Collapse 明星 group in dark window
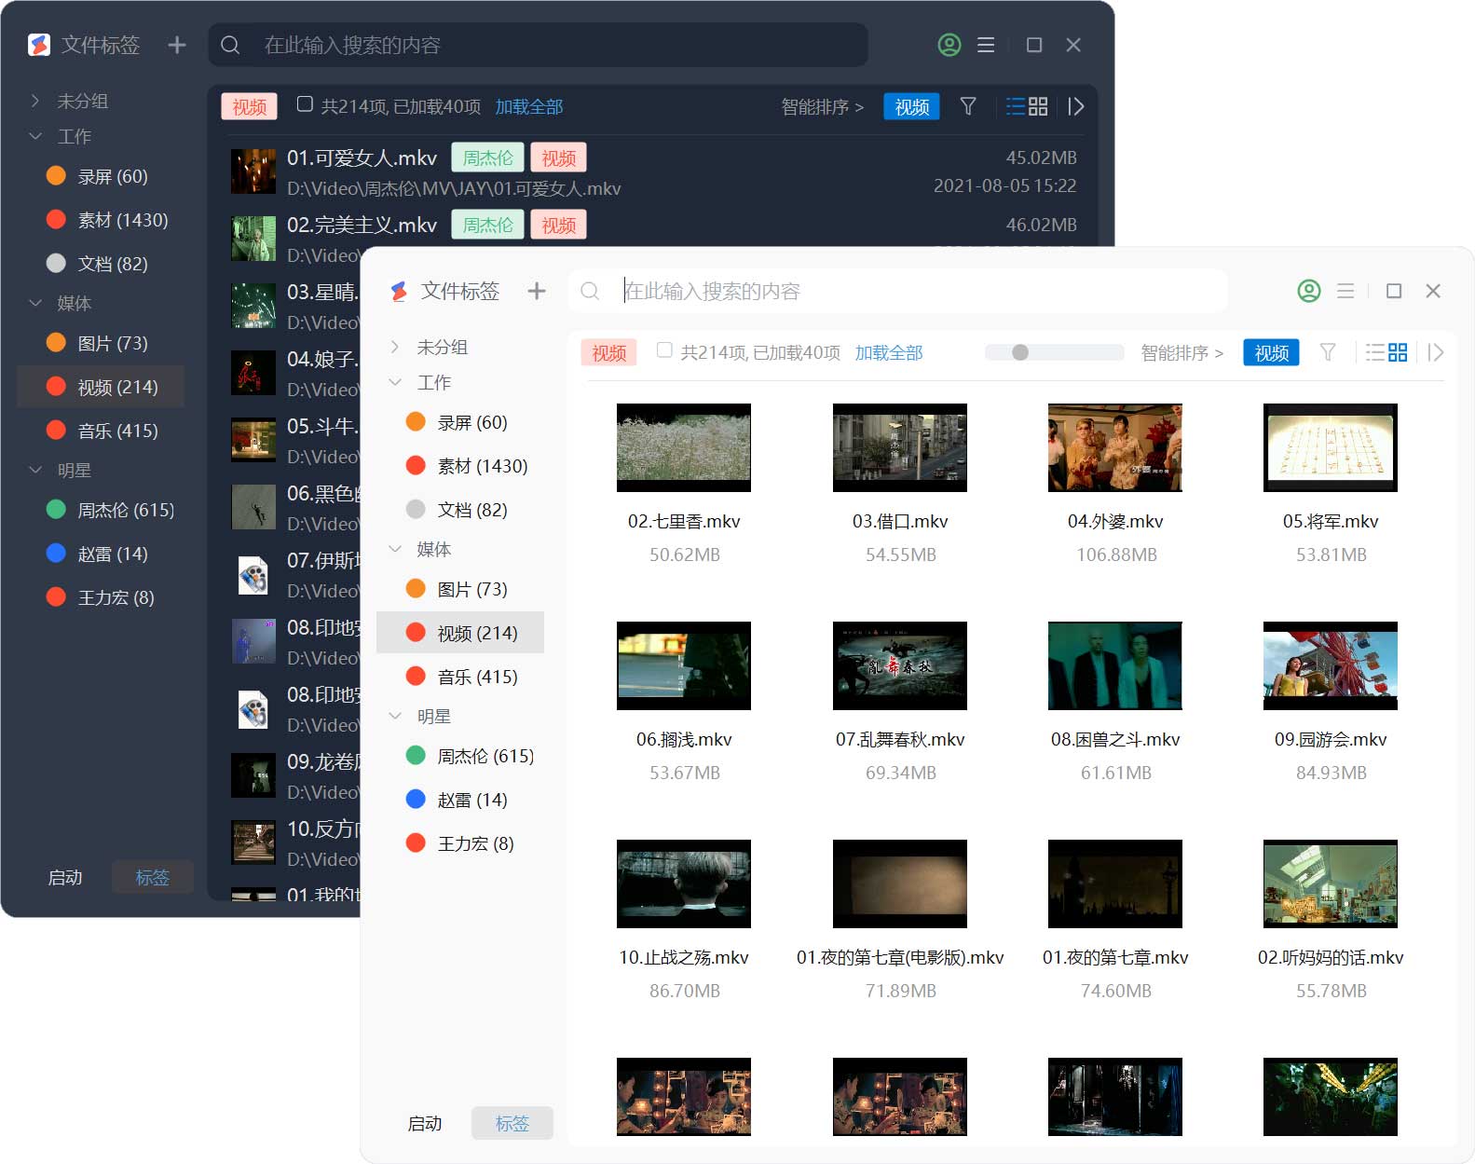The image size is (1475, 1164). [35, 470]
